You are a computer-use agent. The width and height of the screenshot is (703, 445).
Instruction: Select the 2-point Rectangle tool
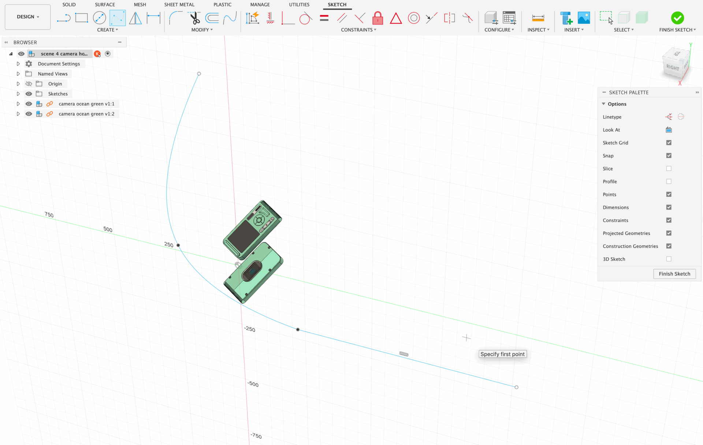coord(81,18)
